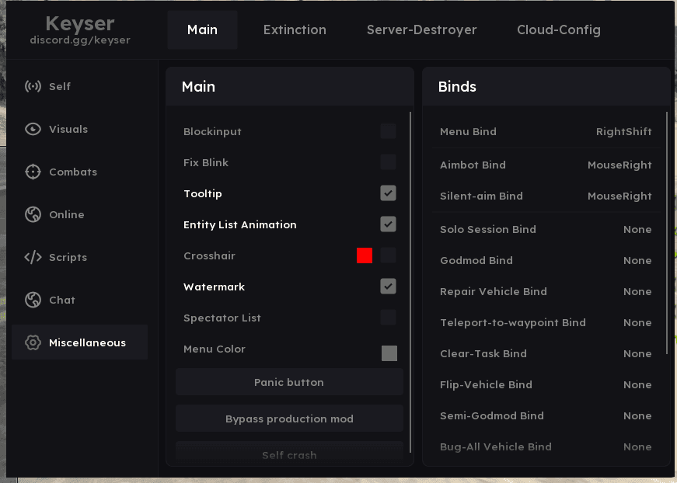
Task: Open the red Crosshair color swatch
Action: (x=365, y=255)
